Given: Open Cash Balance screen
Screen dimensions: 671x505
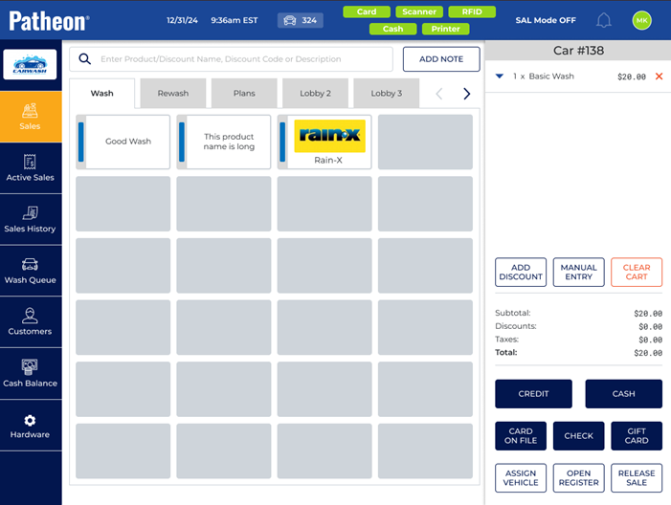Looking at the screenshot, I should pos(30,373).
